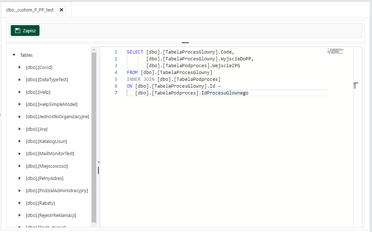The image size is (372, 232).
Task: Click the tables list scroll up arrow
Action: click(x=94, y=50)
